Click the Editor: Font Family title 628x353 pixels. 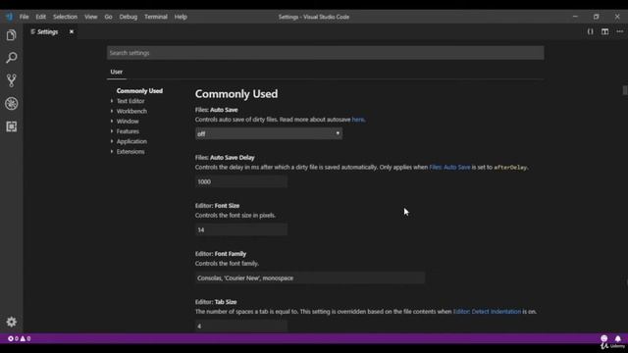click(221, 254)
